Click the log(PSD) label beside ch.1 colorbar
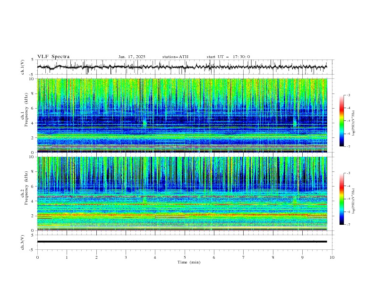Viewport: 374px width, 289px height. (x=353, y=123)
